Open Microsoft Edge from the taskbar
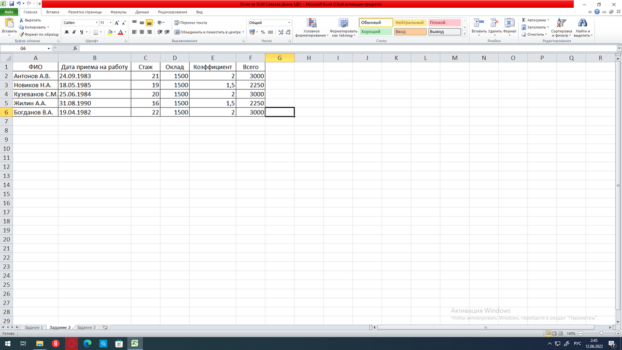The height and width of the screenshot is (350, 622). [87, 343]
